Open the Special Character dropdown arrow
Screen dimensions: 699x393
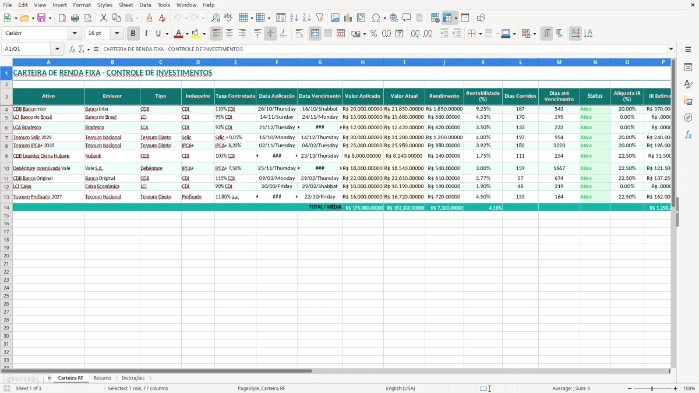384,18
